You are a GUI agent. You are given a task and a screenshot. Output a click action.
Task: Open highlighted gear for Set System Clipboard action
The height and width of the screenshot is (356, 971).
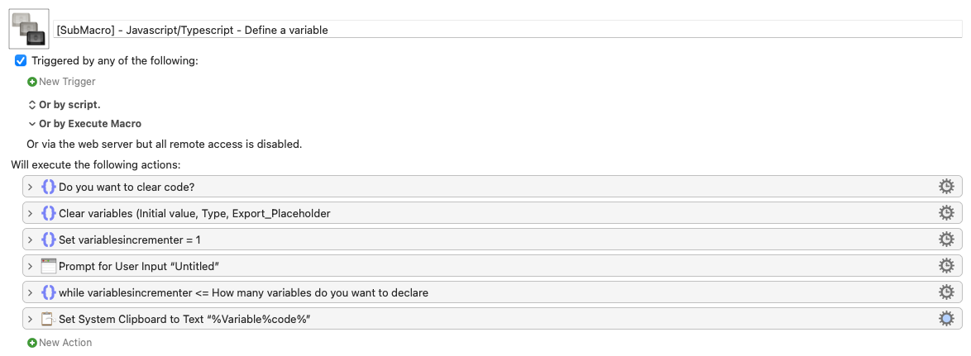(x=945, y=318)
